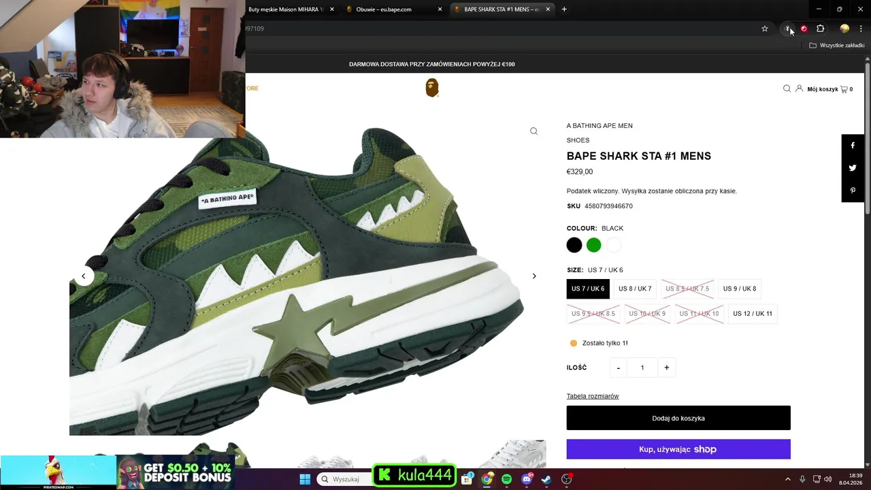This screenshot has height=490, width=871.
Task: Open Chrome three-dot menu
Action: pyautogui.click(x=861, y=29)
